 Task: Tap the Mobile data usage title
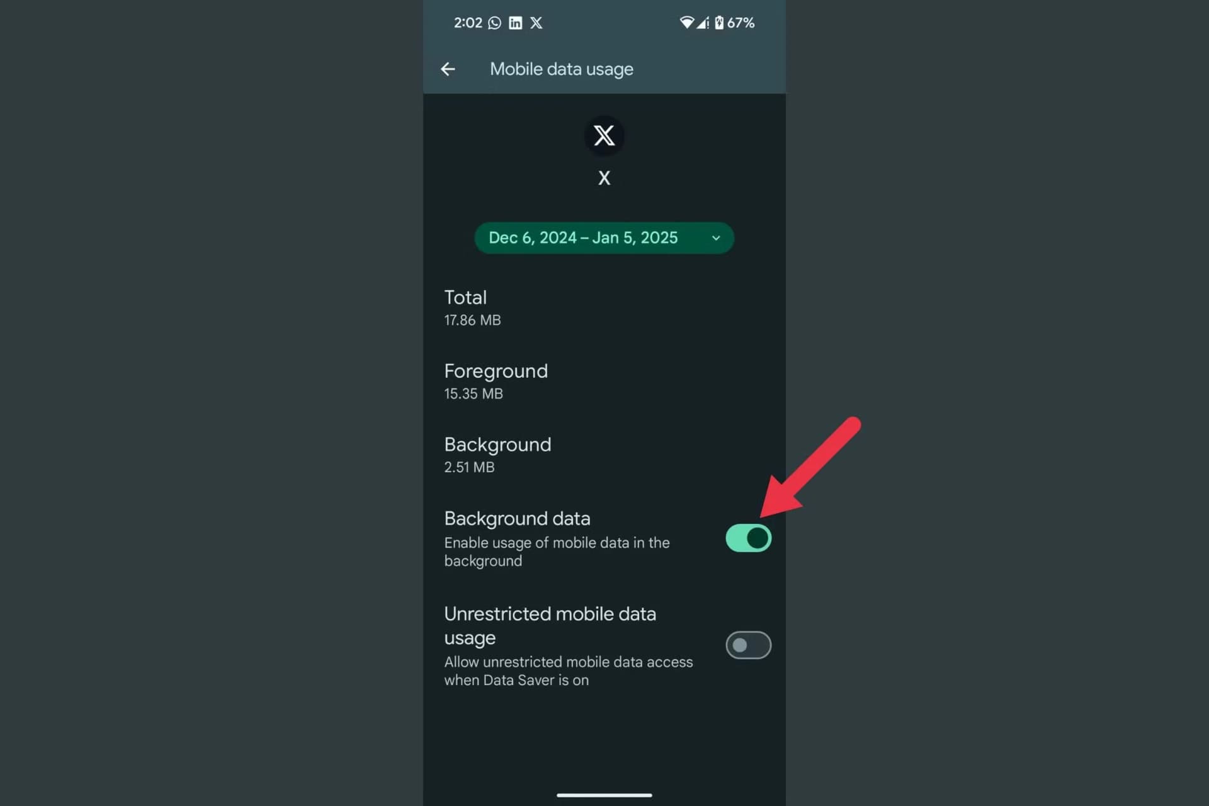coord(562,69)
